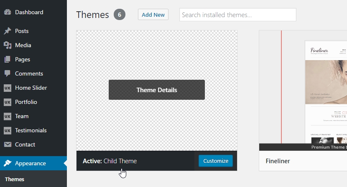
Task: Click the Customize button for Child Theme
Action: click(x=216, y=161)
